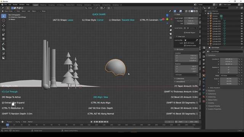Click the outliner filter funnel icon
Image resolution: width=244 pixels, height=137 pixels.
coord(237,8)
